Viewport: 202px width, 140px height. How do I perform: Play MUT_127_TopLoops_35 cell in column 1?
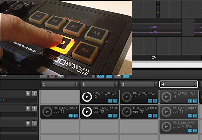click(47, 112)
